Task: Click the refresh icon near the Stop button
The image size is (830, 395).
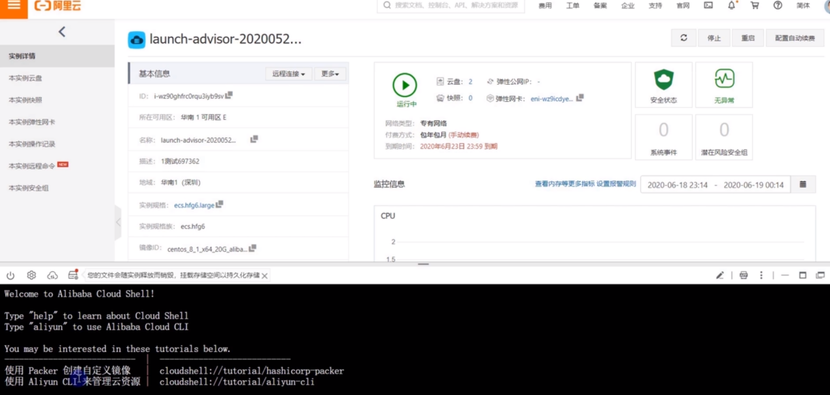Action: 682,38
